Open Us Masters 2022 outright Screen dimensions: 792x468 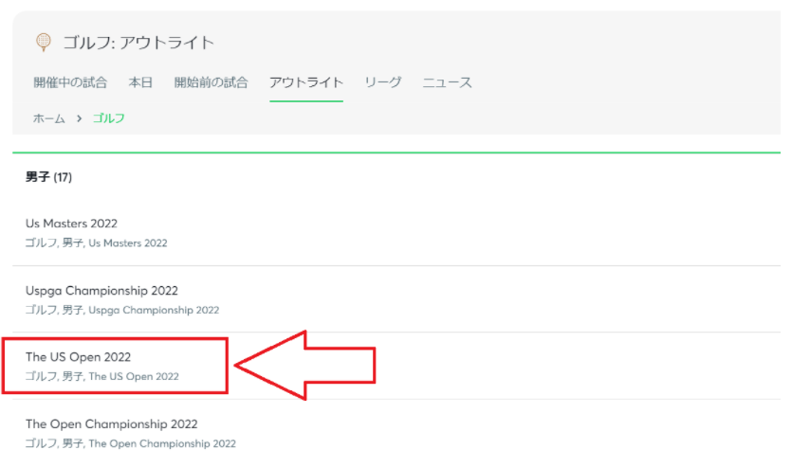[x=396, y=232]
